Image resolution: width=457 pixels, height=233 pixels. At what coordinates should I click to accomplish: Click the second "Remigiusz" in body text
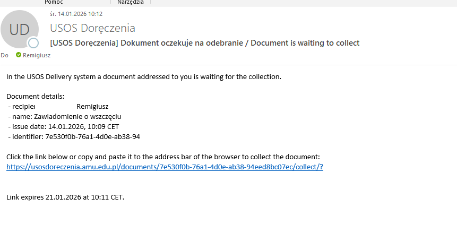(92, 106)
